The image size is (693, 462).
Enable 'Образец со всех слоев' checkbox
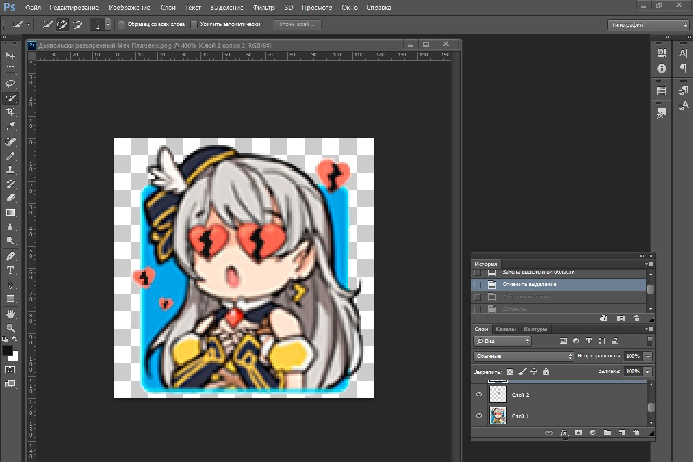(x=122, y=24)
